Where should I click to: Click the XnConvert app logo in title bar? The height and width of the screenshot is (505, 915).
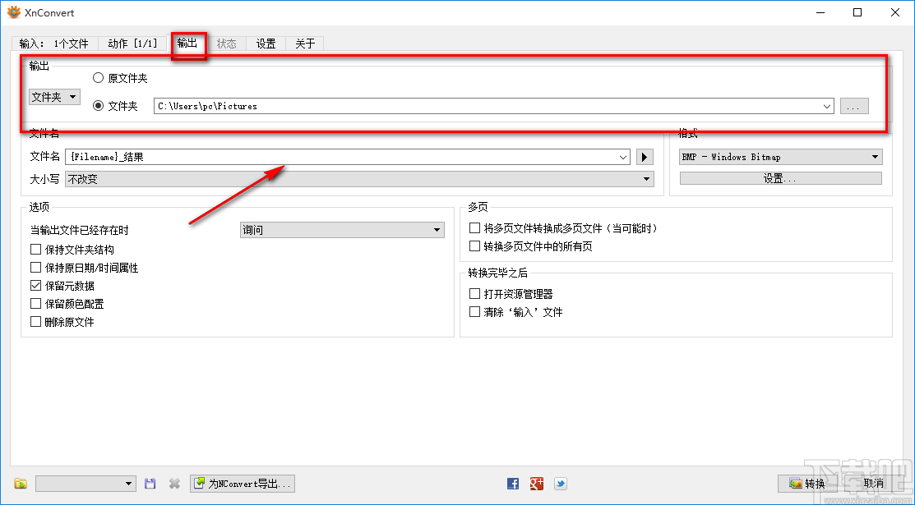pos(13,12)
